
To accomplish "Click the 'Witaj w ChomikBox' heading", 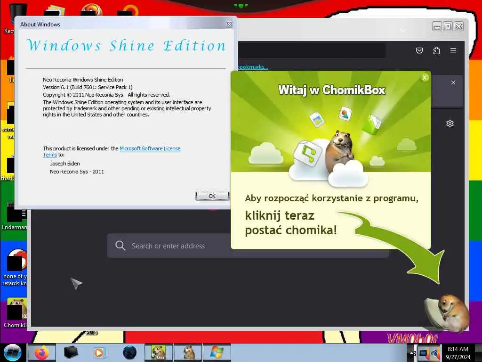I will [332, 90].
